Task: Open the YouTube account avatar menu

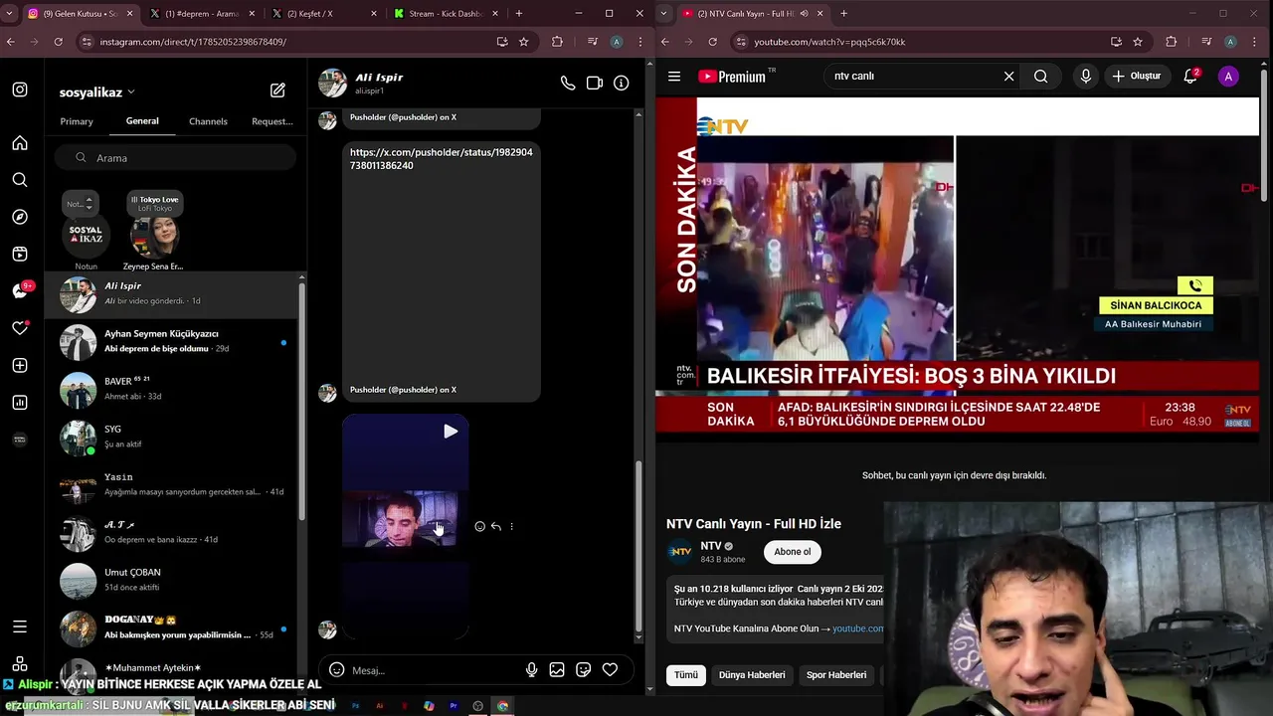Action: (x=1228, y=77)
